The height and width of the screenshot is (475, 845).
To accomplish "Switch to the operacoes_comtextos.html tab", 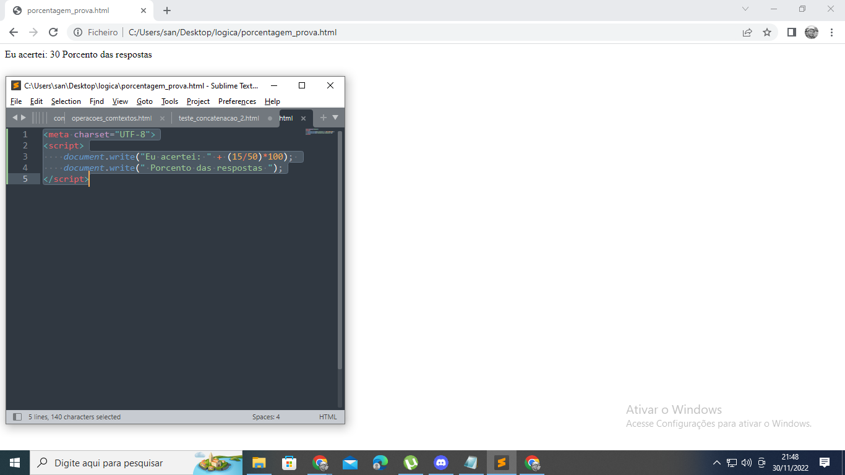I will (111, 118).
